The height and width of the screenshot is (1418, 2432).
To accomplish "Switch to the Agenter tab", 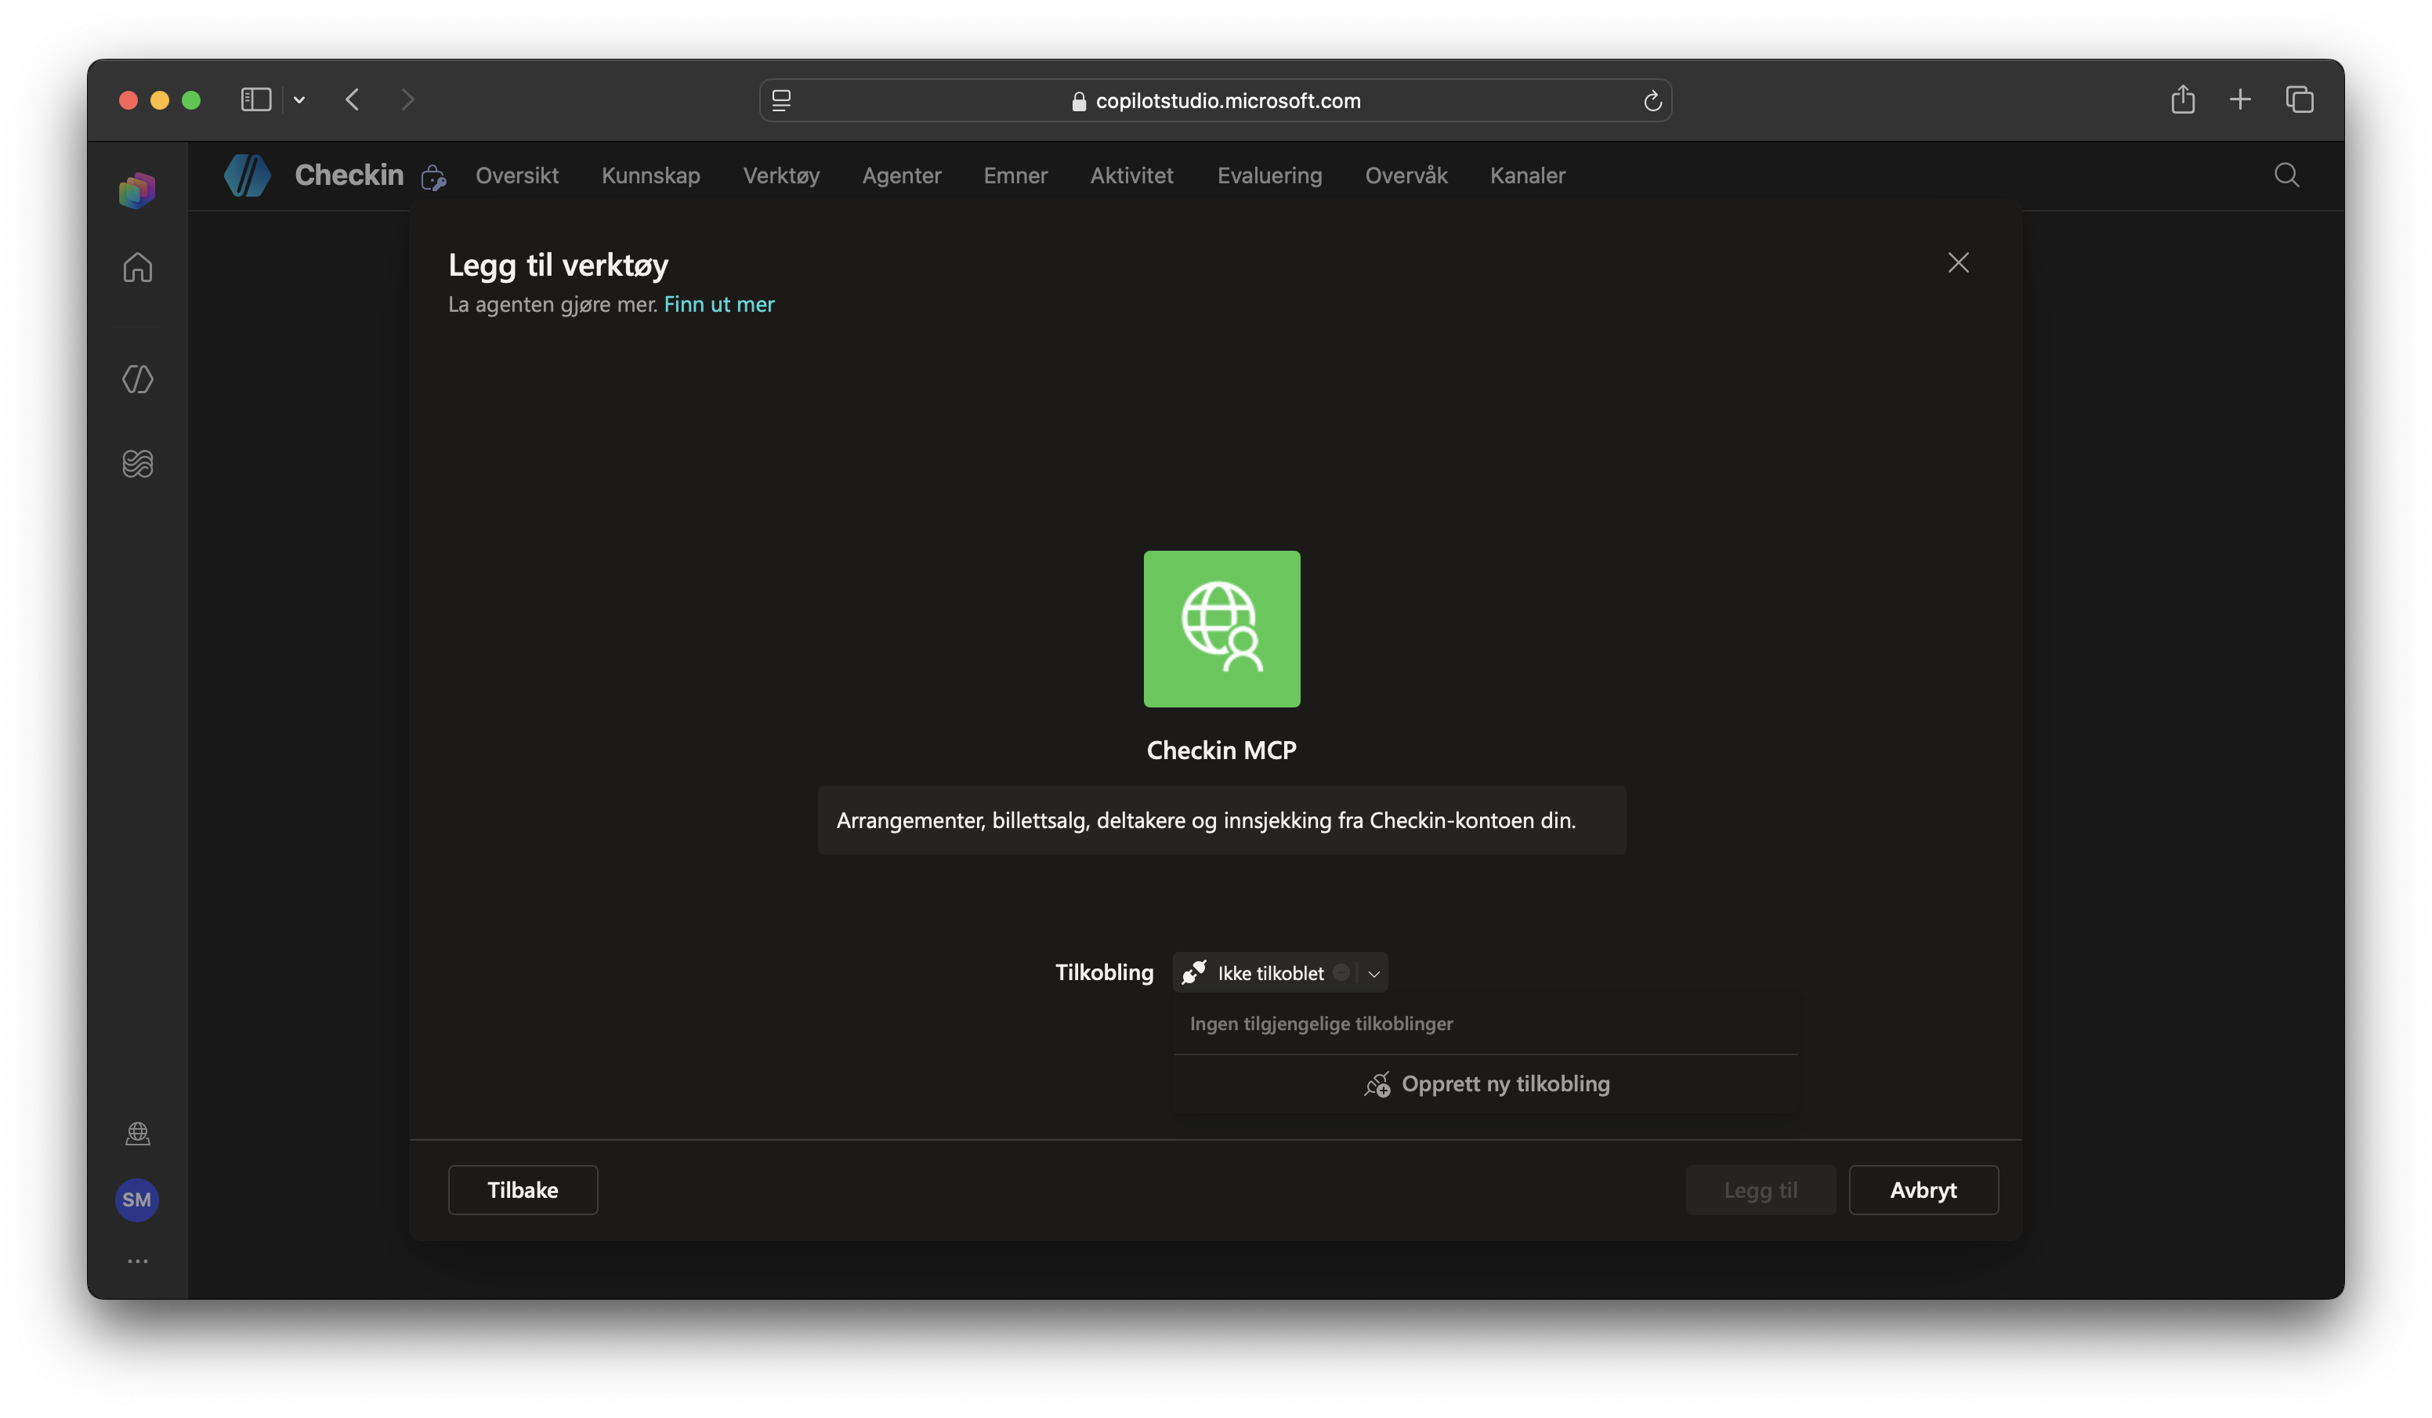I will (x=901, y=175).
